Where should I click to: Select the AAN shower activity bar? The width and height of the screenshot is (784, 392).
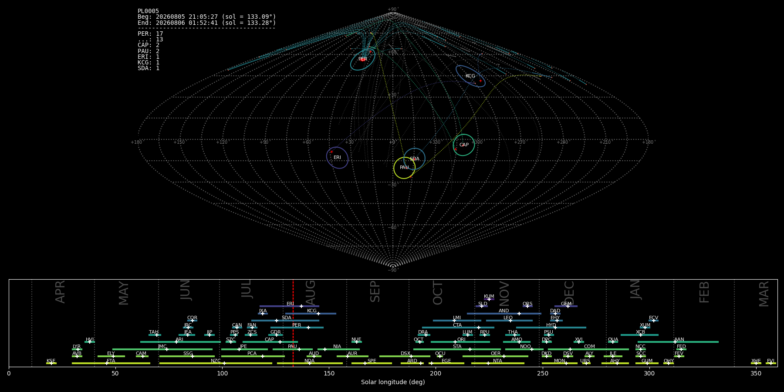tap(678, 342)
